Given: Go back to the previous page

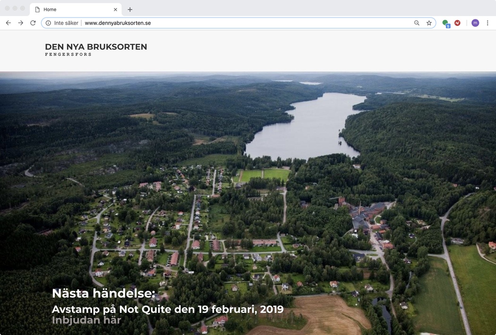Looking at the screenshot, I should click(9, 23).
